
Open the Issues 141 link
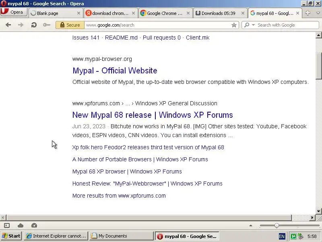coord(86,38)
